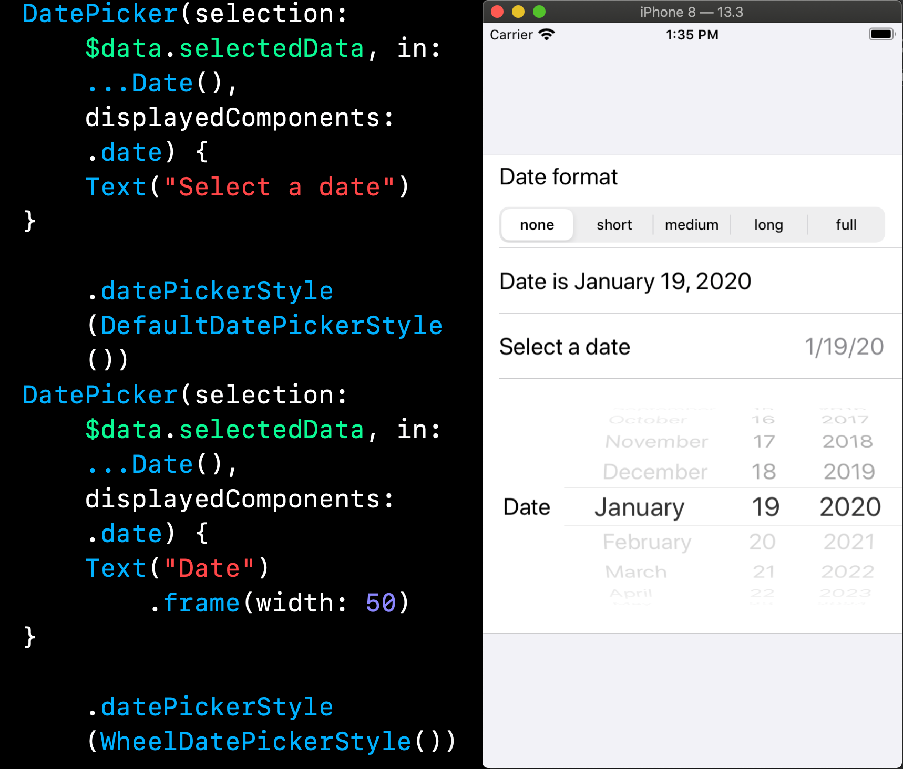Reselect the none date format segment
The image size is (903, 769).
(536, 224)
